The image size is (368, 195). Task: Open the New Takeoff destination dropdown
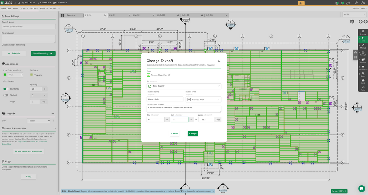click(184, 86)
